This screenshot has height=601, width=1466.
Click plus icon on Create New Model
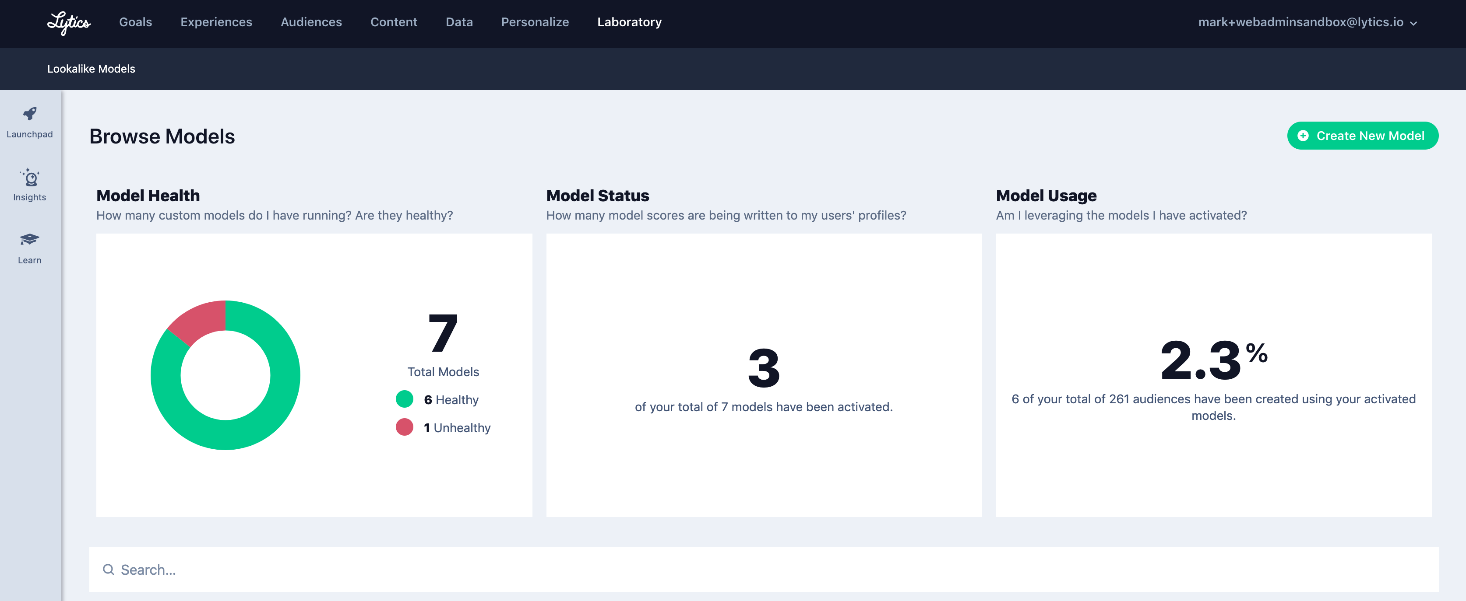pos(1303,136)
